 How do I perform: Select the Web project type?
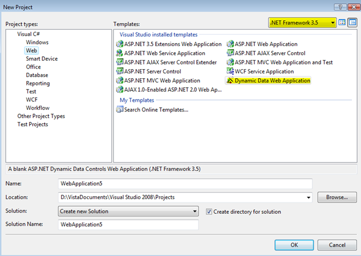(x=32, y=51)
